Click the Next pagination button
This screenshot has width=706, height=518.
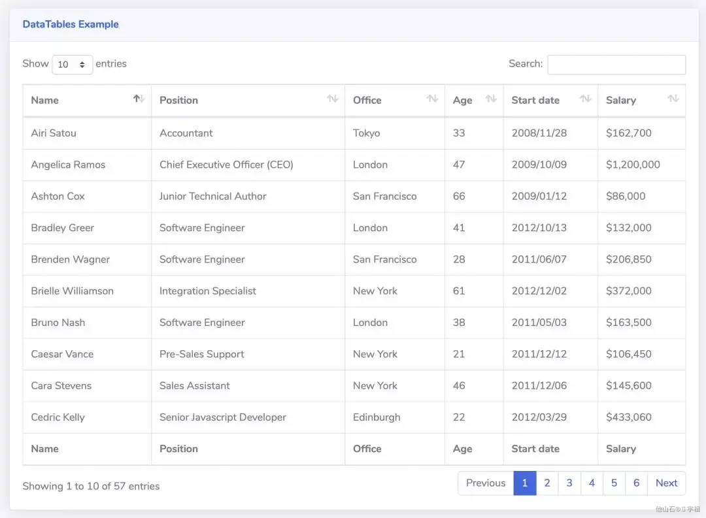[666, 483]
